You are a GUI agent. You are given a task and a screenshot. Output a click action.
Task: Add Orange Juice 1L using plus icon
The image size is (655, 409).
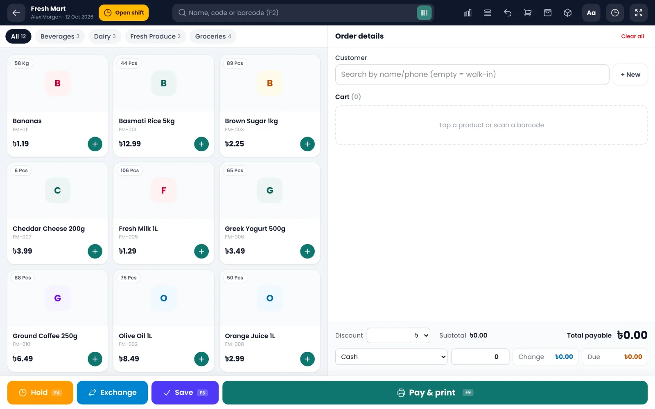(x=307, y=359)
